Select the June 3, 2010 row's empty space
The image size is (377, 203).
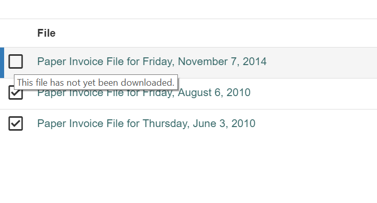pyautogui.click(x=315, y=124)
